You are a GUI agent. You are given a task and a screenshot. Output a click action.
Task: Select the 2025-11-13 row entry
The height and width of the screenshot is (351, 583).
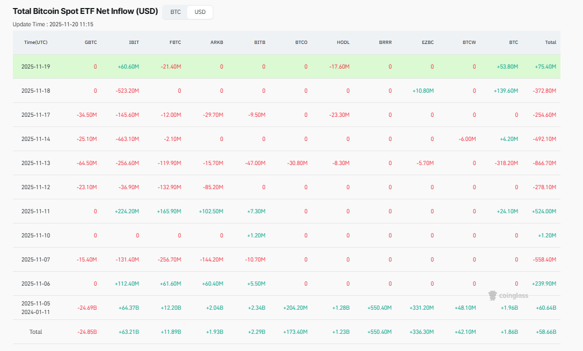click(x=37, y=163)
